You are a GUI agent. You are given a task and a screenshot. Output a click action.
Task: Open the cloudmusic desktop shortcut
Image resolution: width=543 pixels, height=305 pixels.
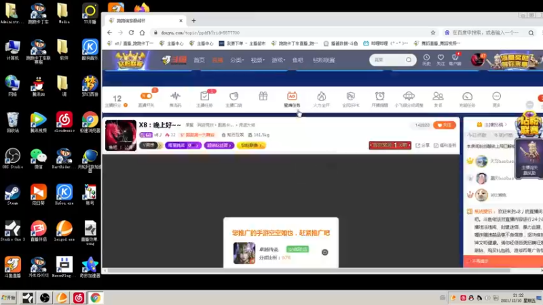pos(64,122)
